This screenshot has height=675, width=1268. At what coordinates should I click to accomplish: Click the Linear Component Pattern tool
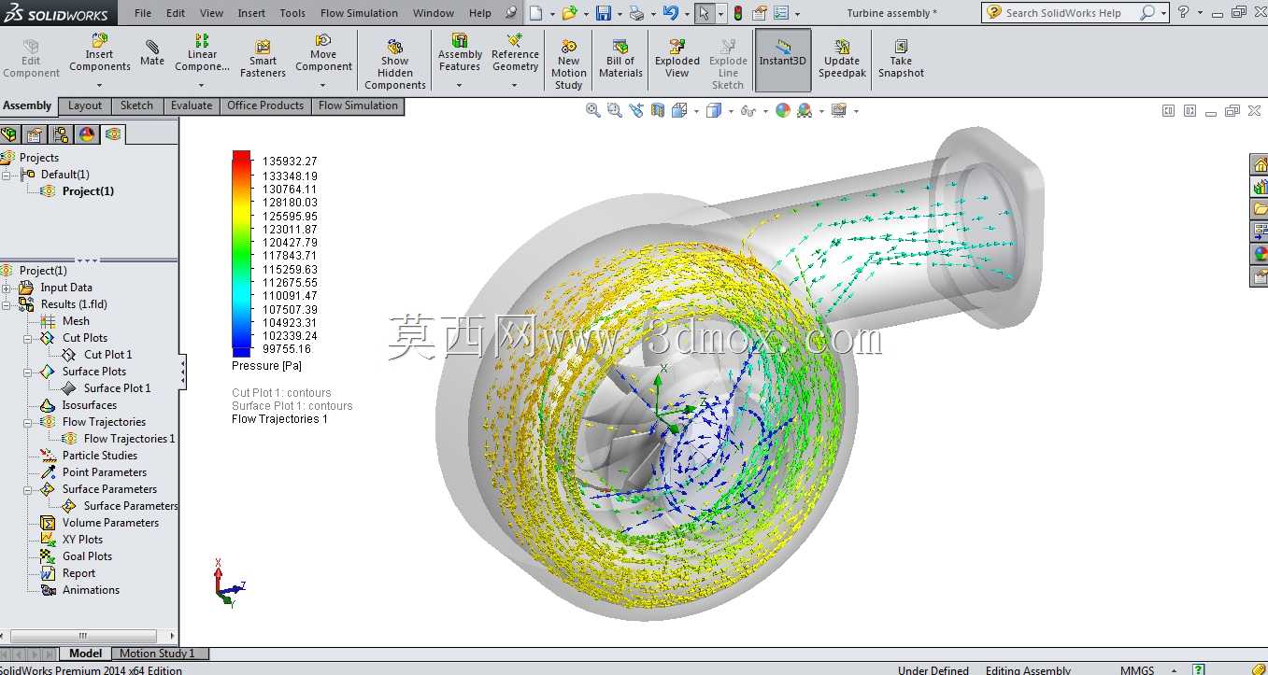click(x=202, y=53)
